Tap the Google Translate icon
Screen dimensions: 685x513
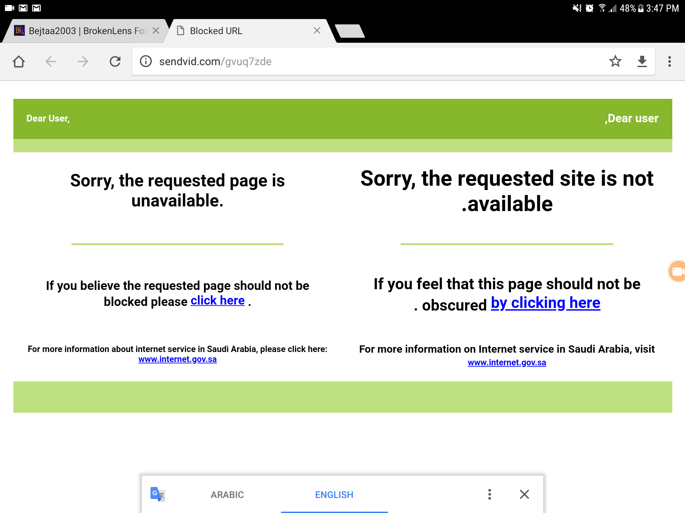pos(158,494)
